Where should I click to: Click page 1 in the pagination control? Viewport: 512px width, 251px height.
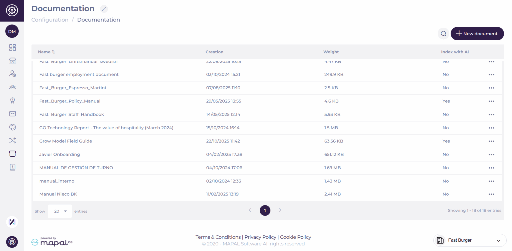point(265,210)
